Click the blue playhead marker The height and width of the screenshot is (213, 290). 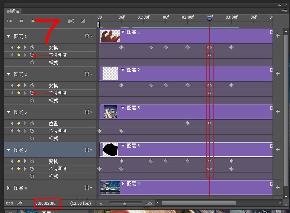point(209,18)
